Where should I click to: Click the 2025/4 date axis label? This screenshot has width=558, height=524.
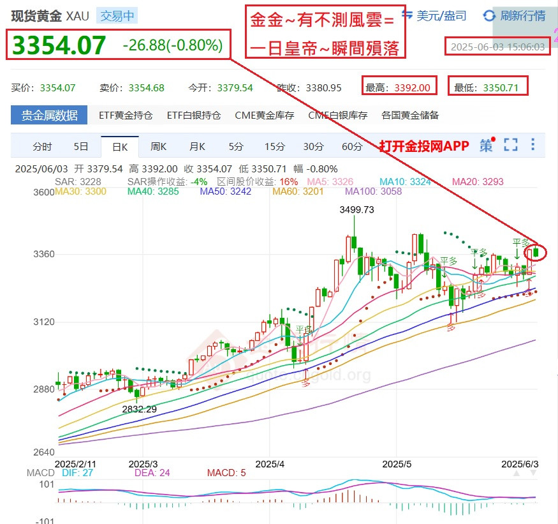coord(270,464)
